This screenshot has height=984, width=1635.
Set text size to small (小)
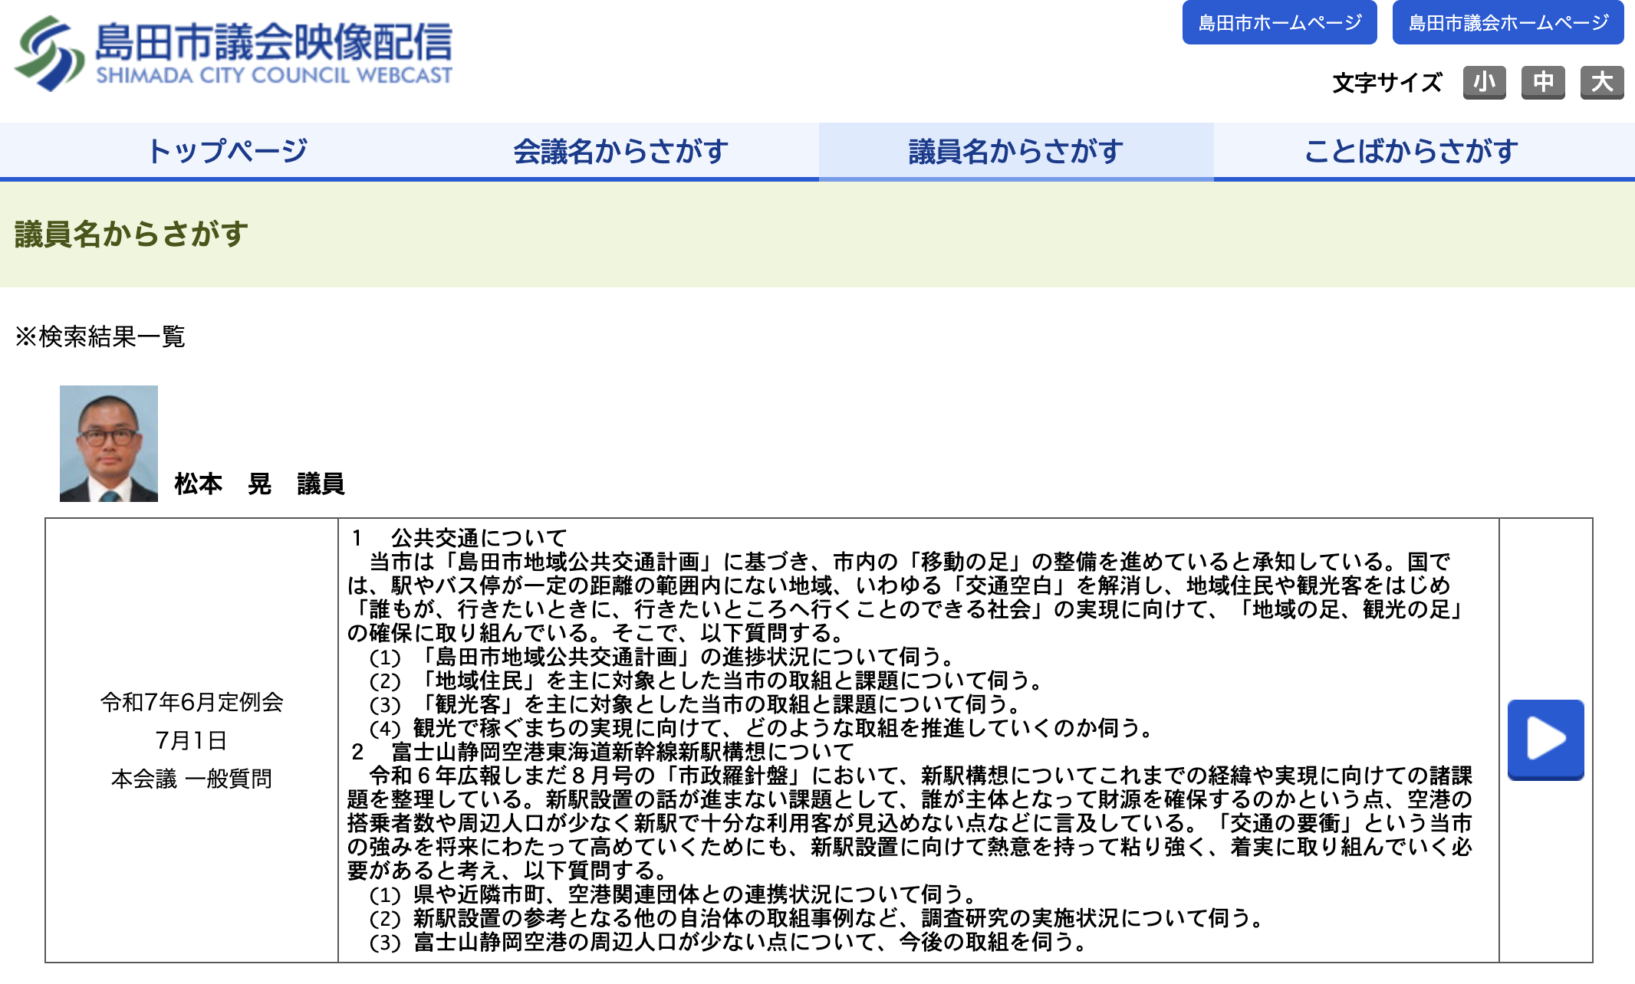1484,82
